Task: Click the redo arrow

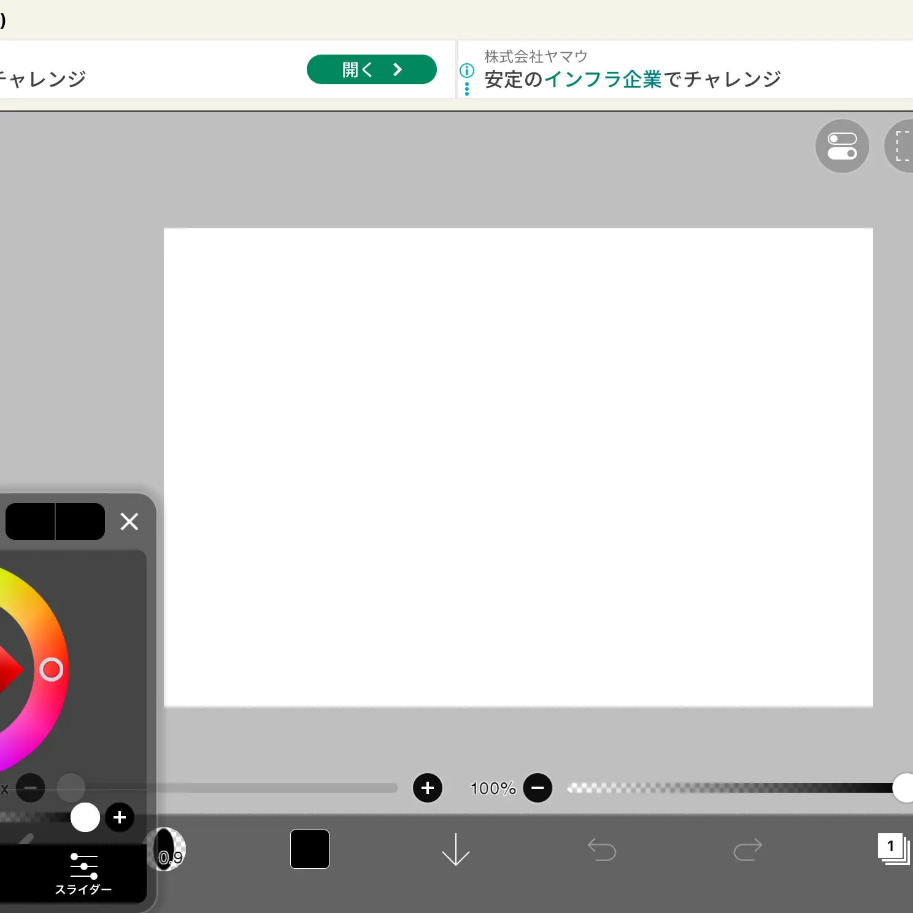Action: [748, 849]
